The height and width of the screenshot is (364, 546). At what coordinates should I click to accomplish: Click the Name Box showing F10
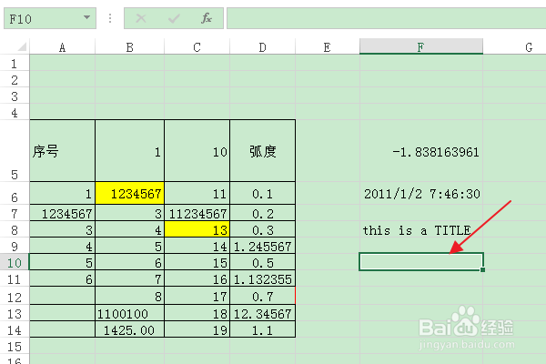[50, 18]
